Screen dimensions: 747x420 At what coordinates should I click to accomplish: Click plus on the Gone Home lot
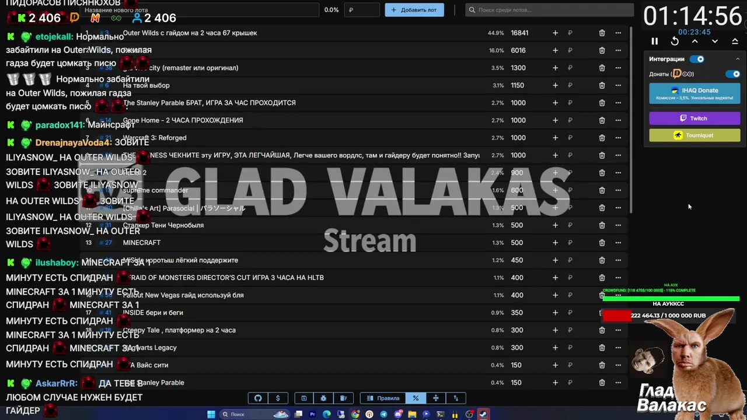(x=555, y=121)
